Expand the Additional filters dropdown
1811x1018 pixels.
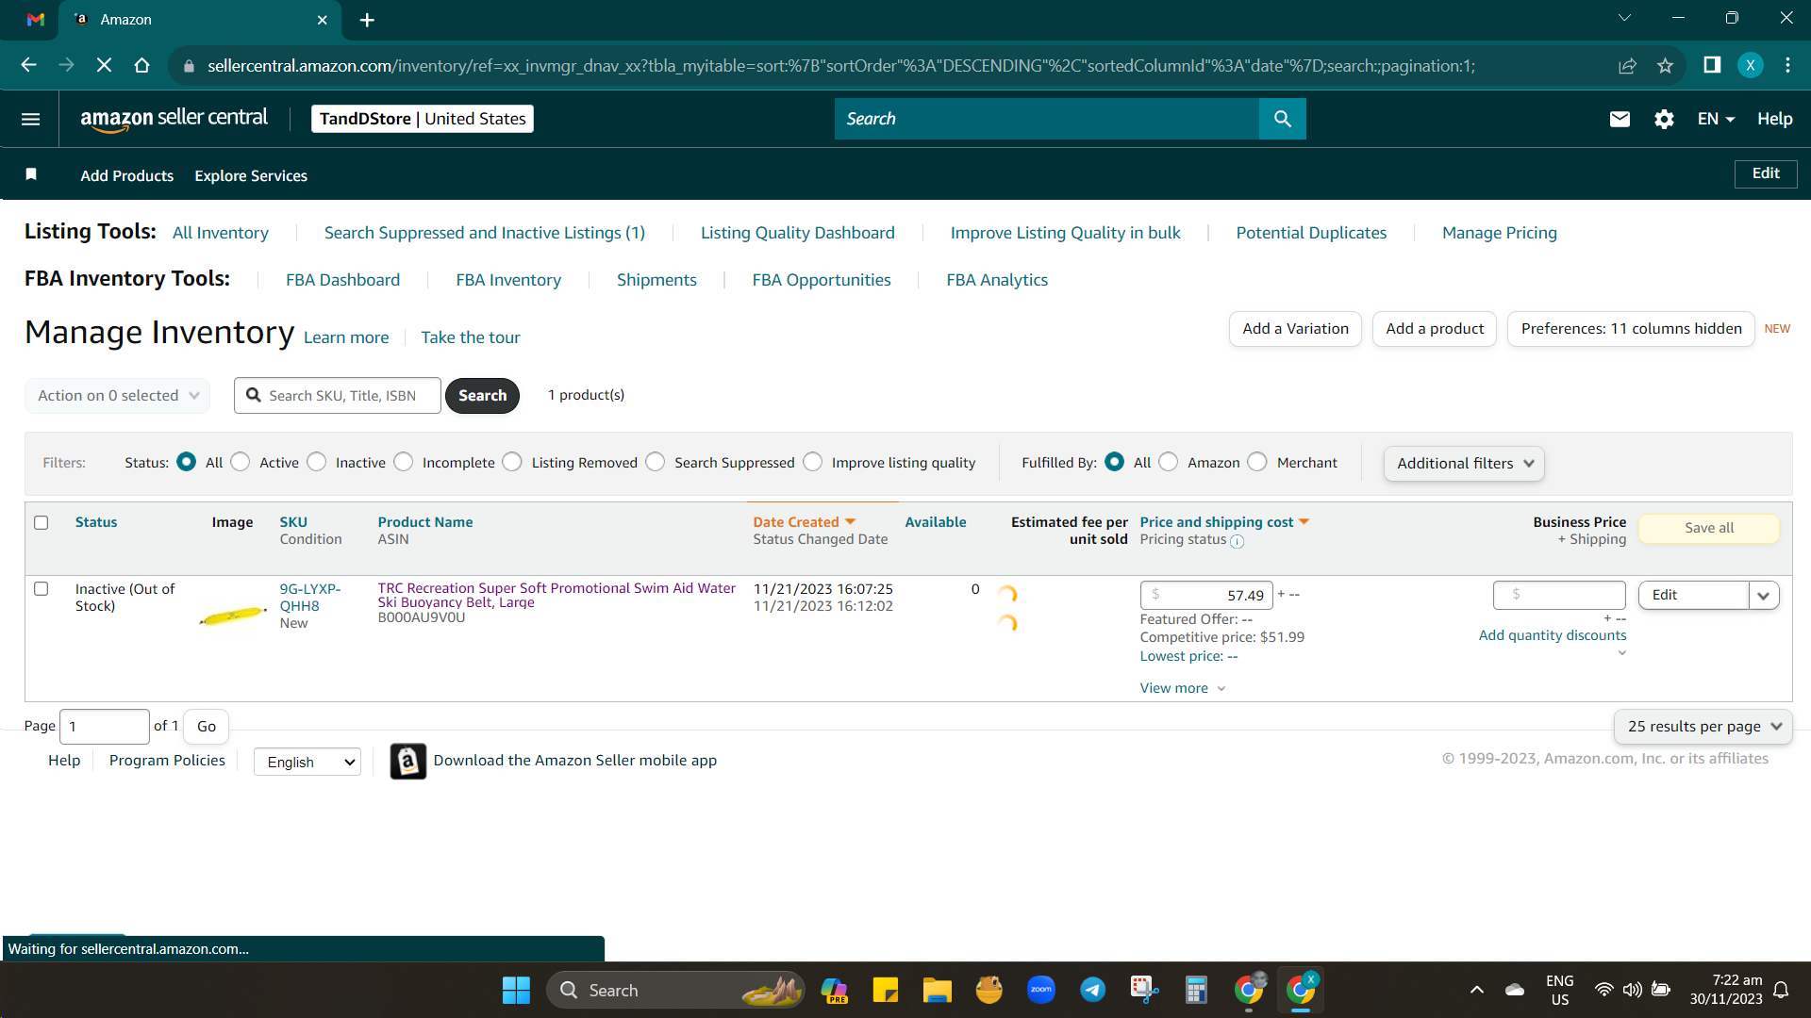point(1464,463)
